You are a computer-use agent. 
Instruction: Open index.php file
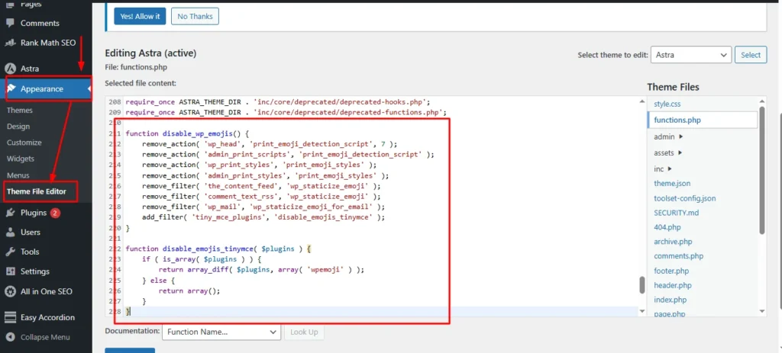point(671,300)
